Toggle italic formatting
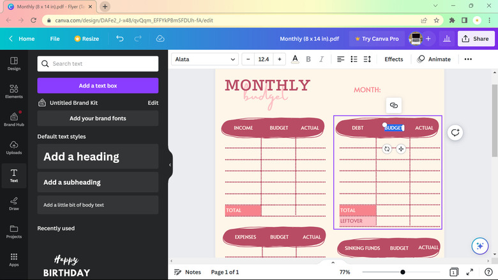Image resolution: width=498 pixels, height=280 pixels. [x=321, y=59]
